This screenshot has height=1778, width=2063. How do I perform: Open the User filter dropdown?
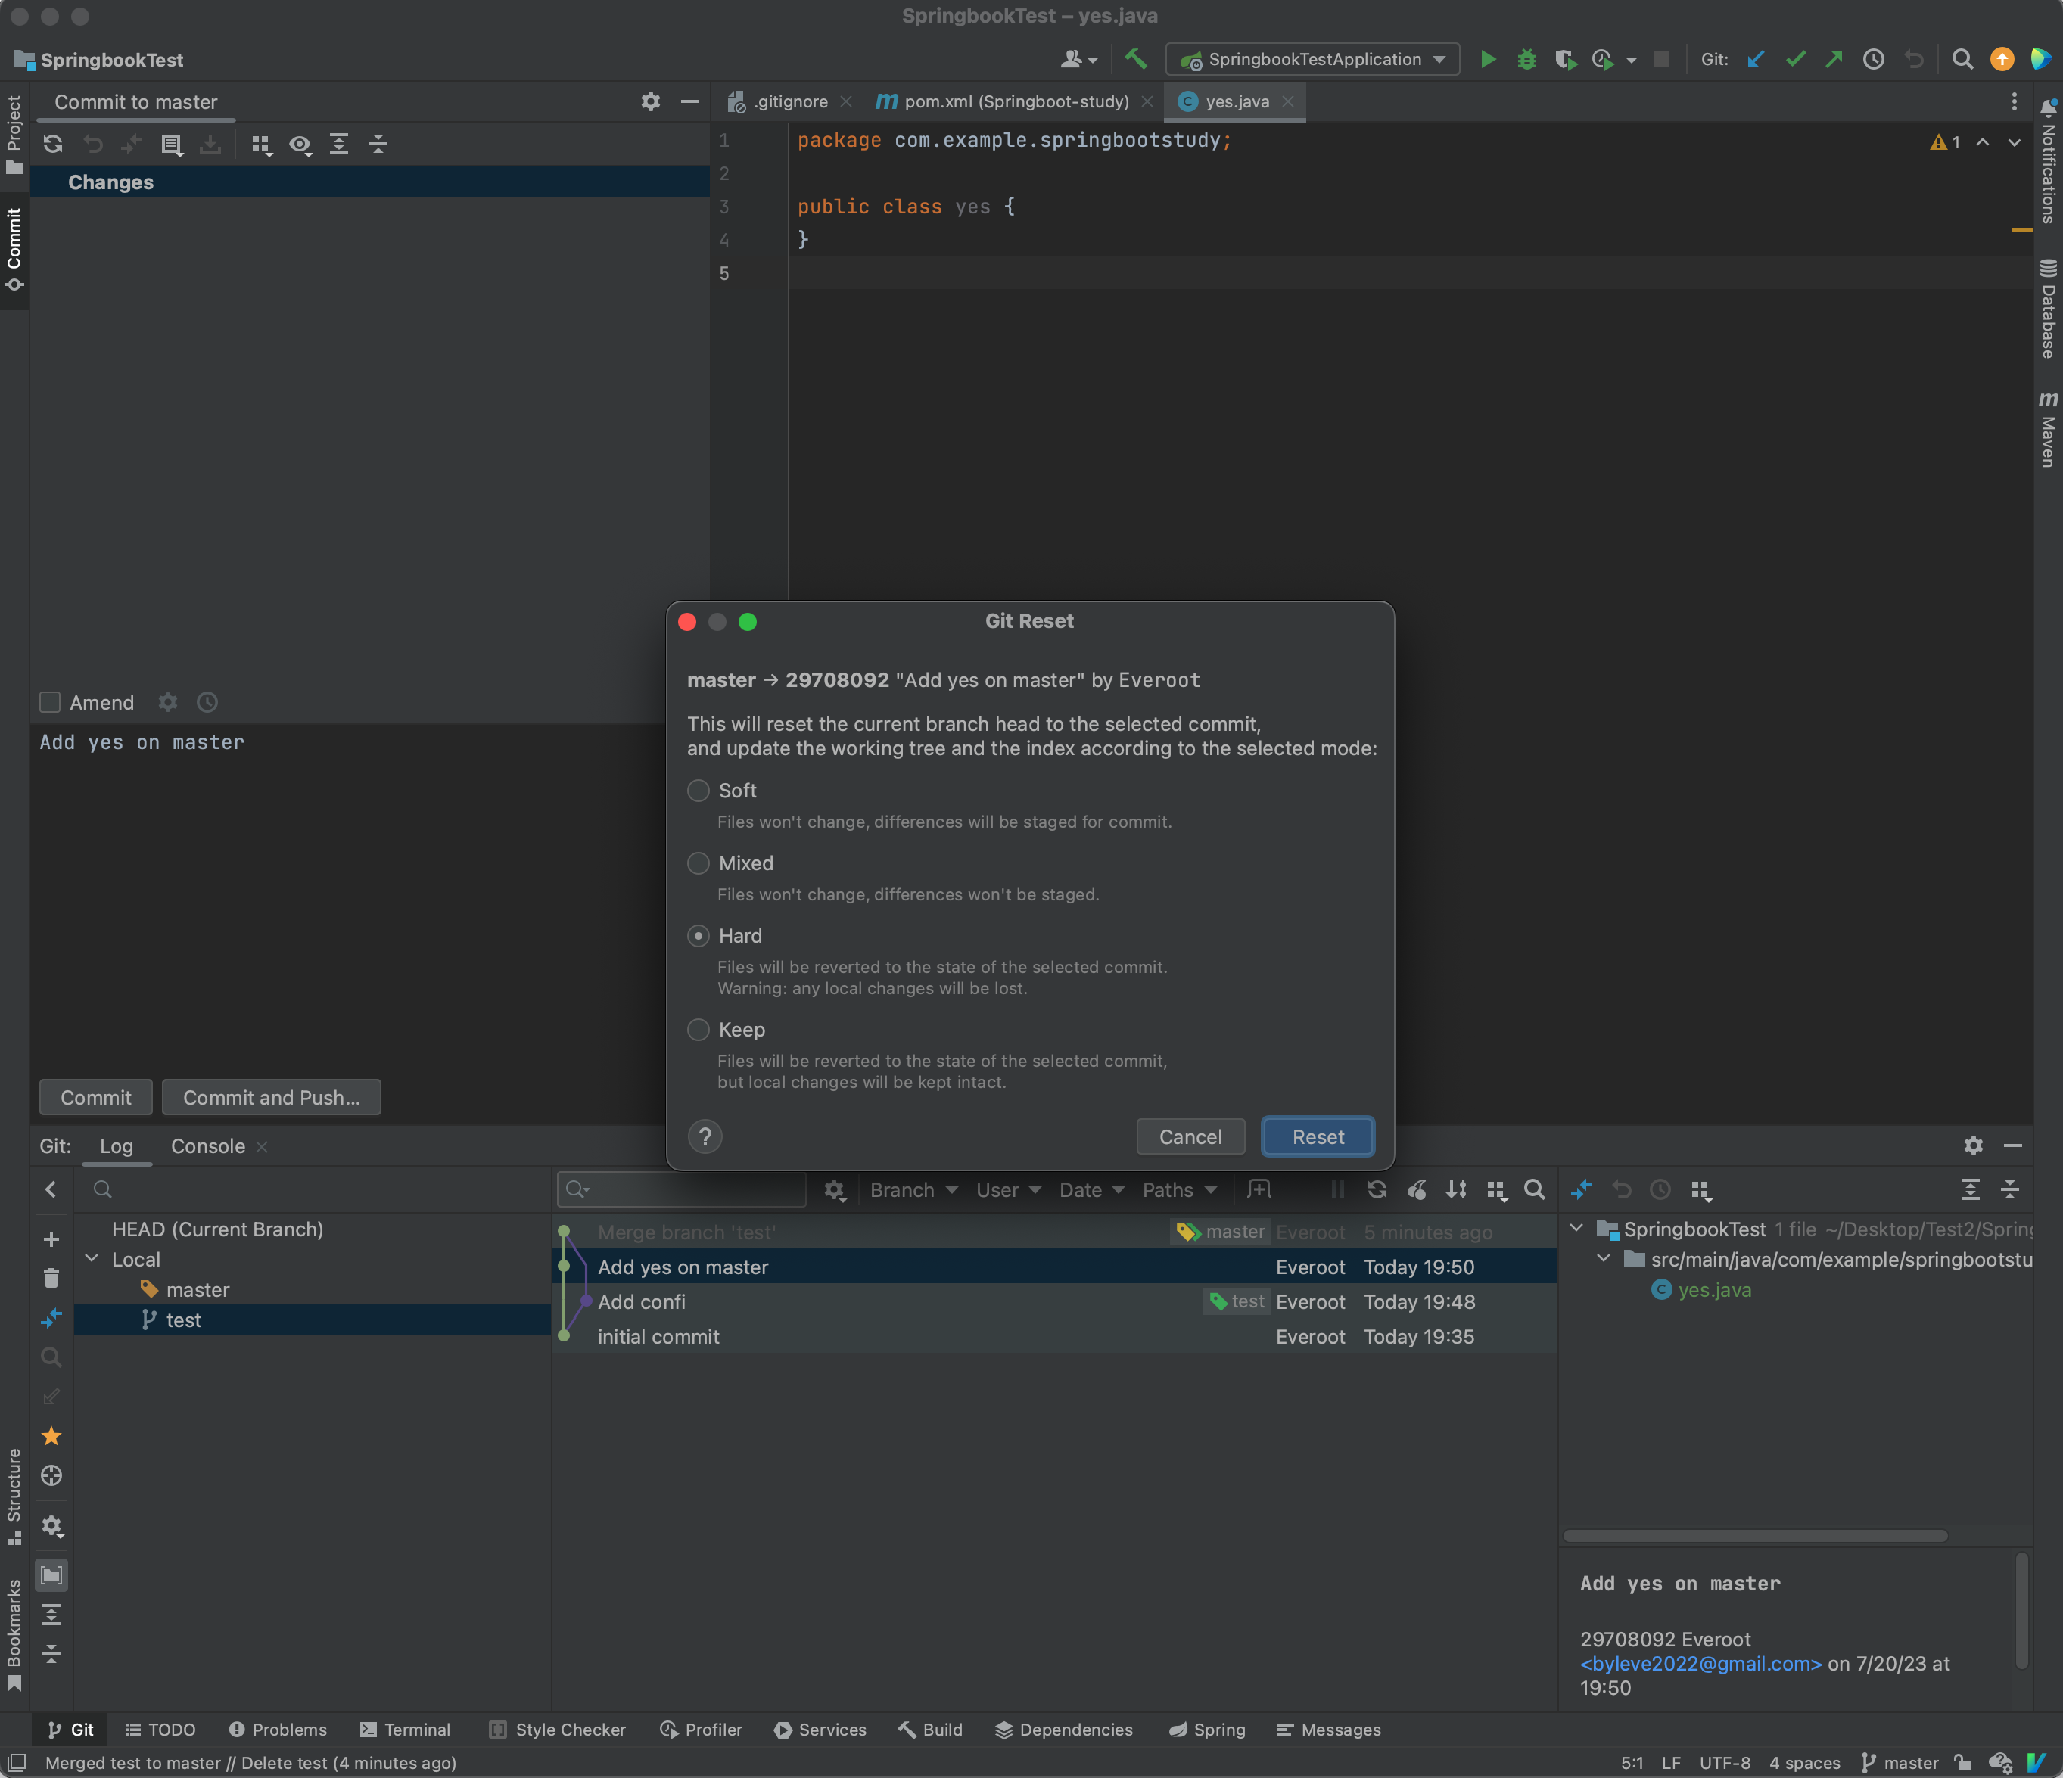tap(1007, 1191)
